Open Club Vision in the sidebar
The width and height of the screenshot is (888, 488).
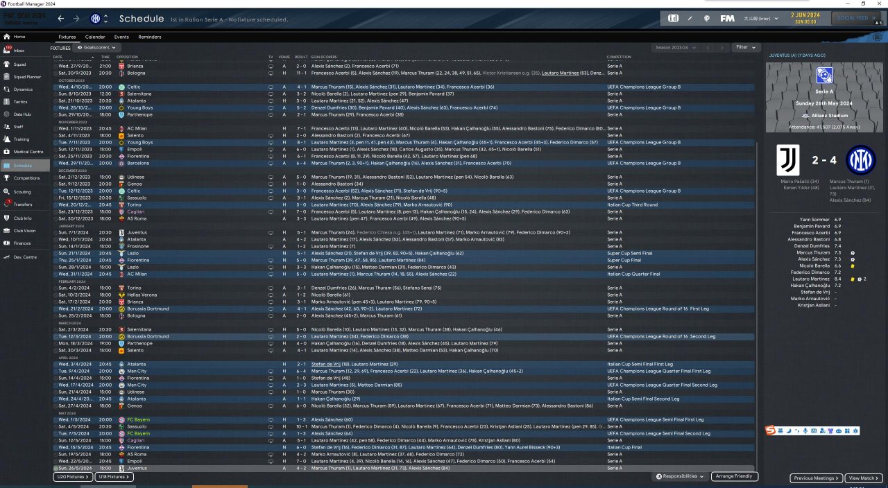click(x=24, y=230)
